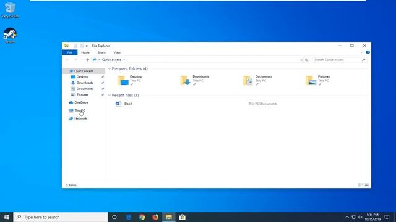Open the File menu tab
Viewport: 396px width, 222px height.
(70, 52)
